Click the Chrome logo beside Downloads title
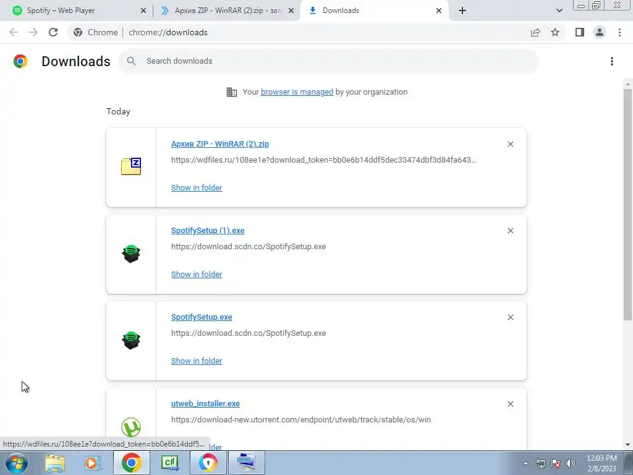This screenshot has width=633, height=475. (20, 61)
